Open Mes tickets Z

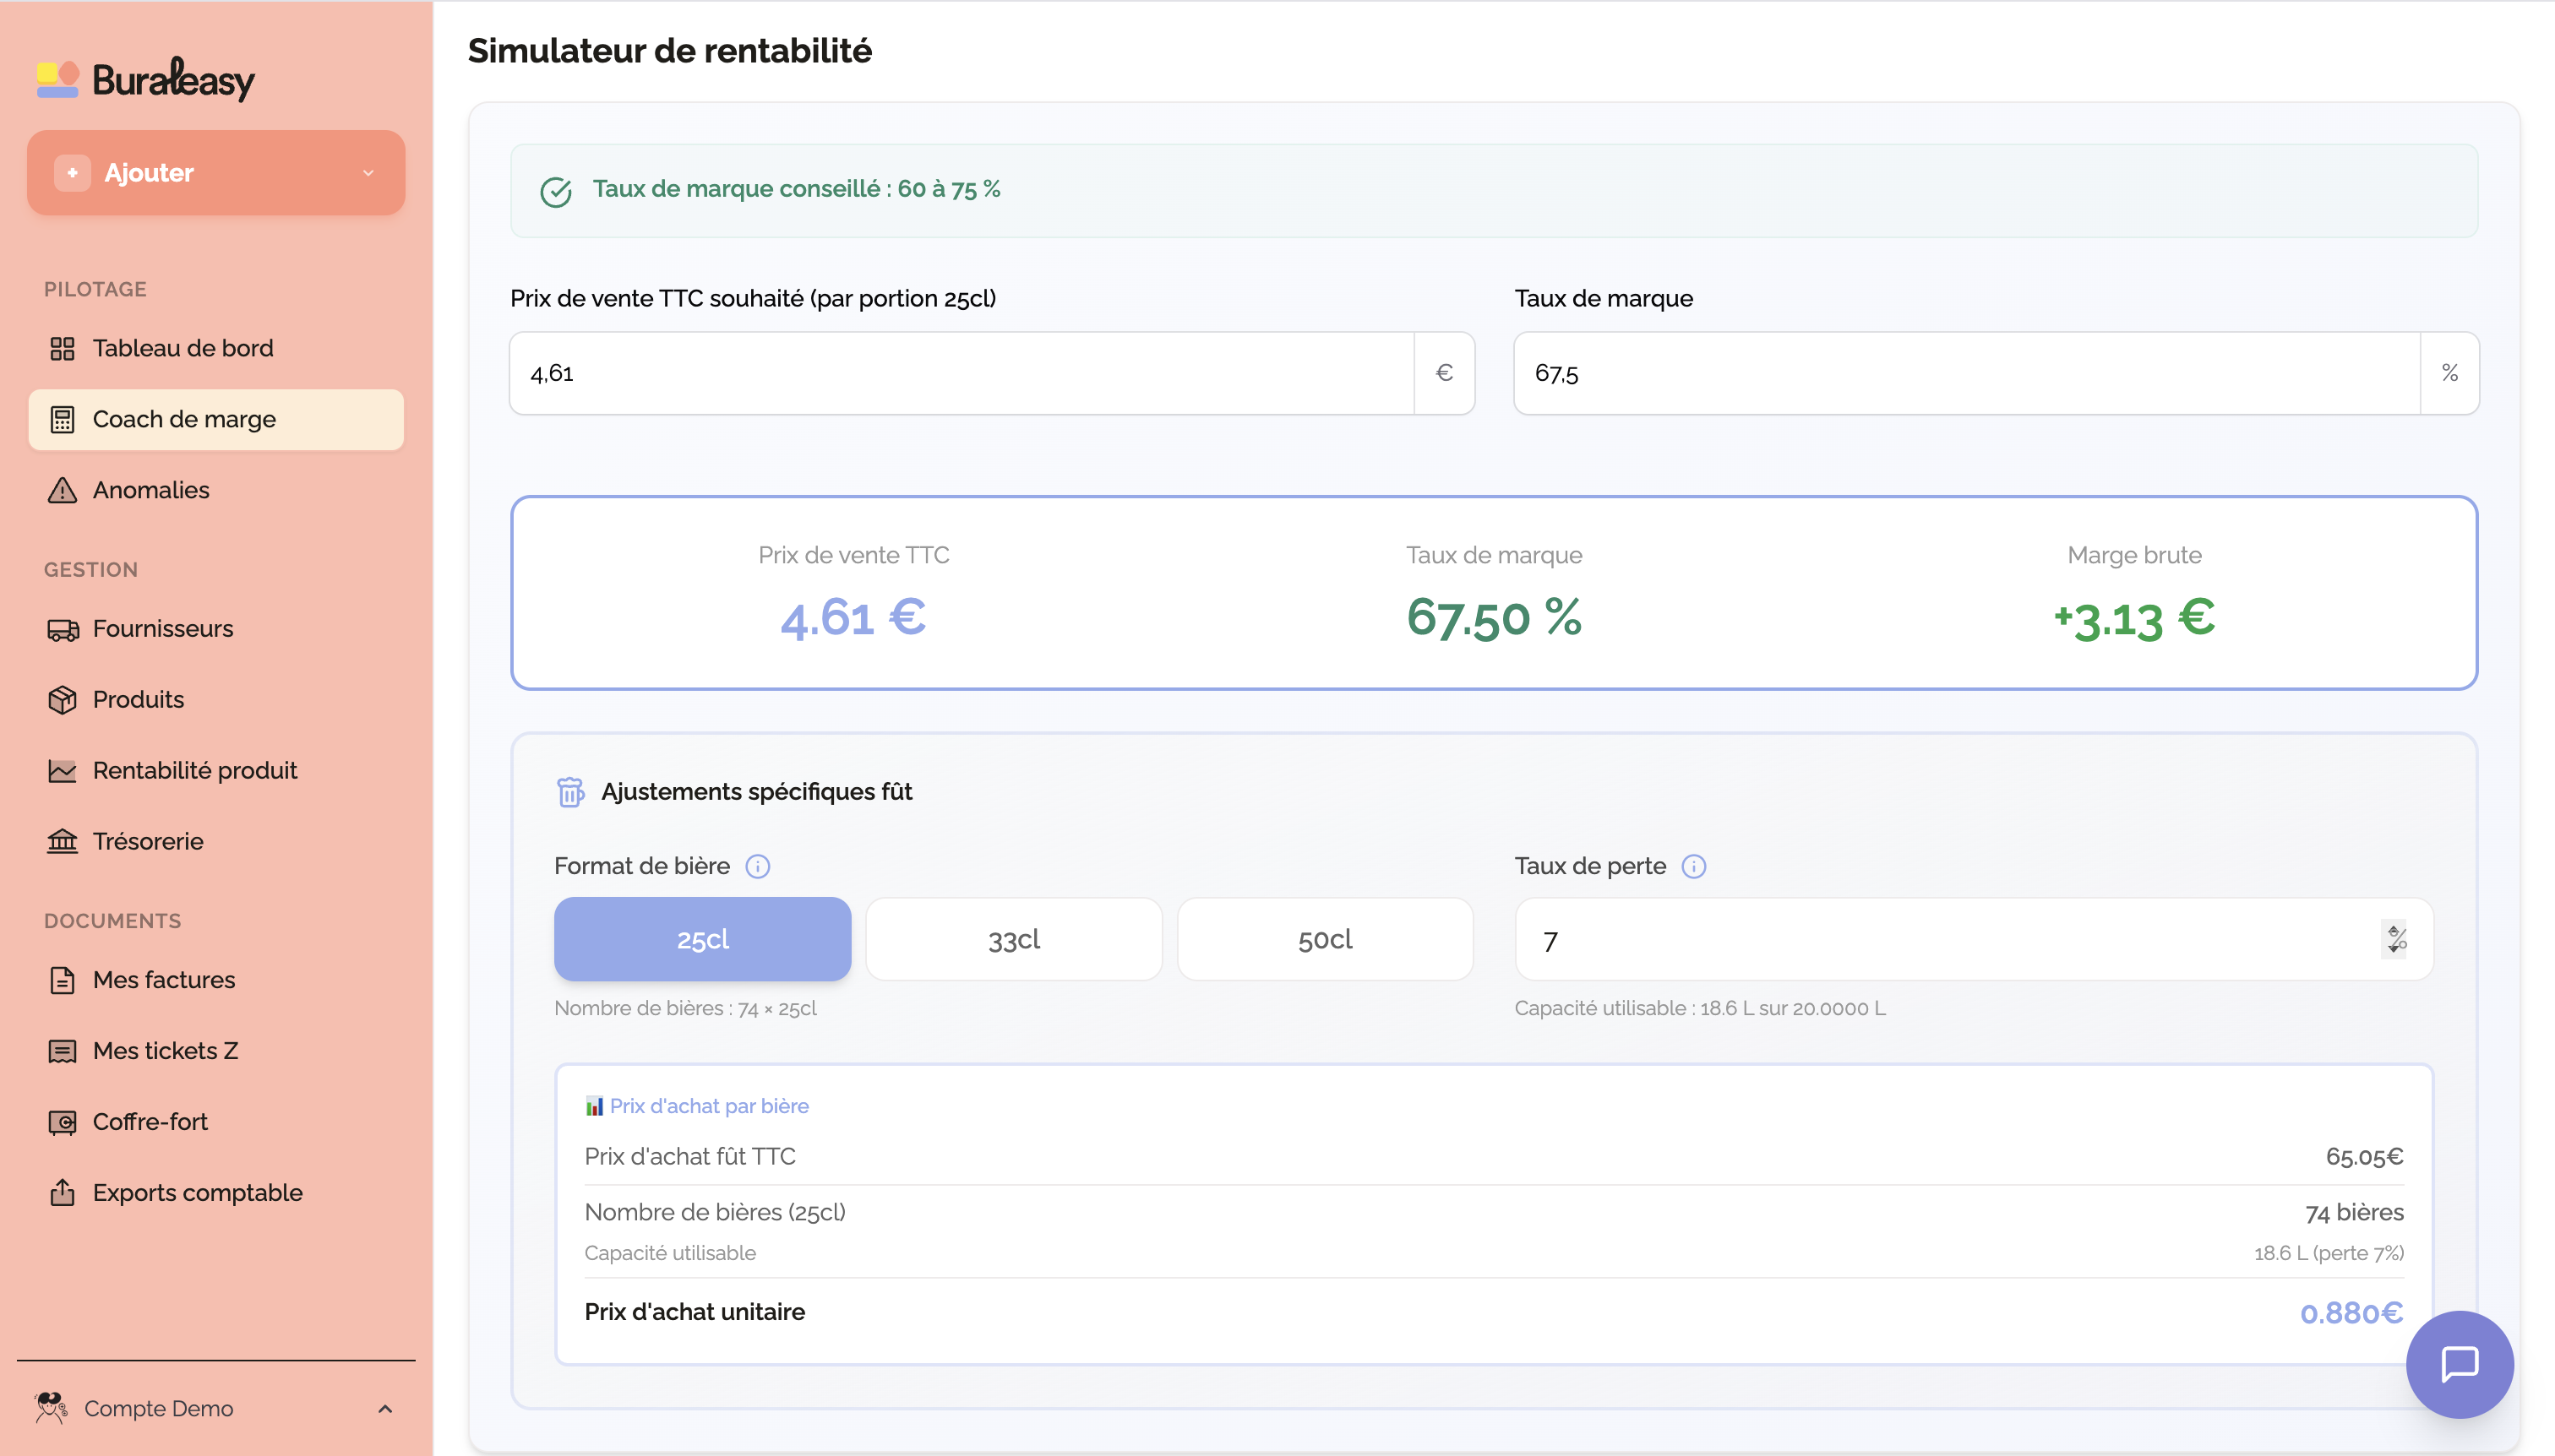point(216,1051)
